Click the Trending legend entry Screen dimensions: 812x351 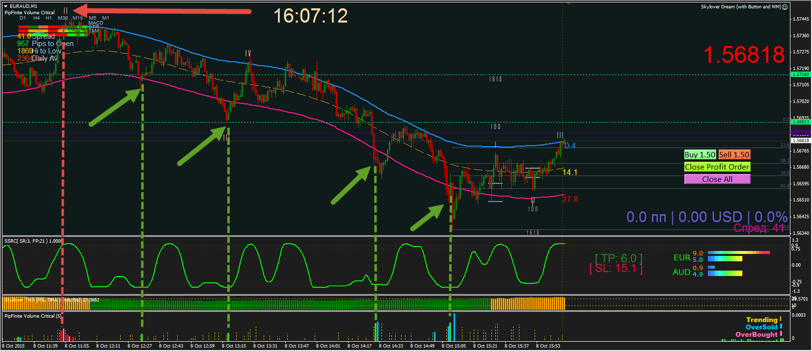tap(761, 320)
